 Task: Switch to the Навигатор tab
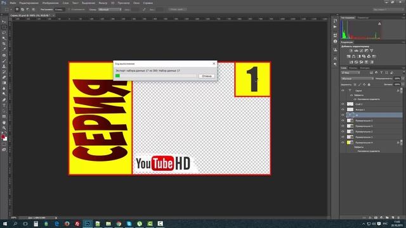pyautogui.click(x=363, y=18)
